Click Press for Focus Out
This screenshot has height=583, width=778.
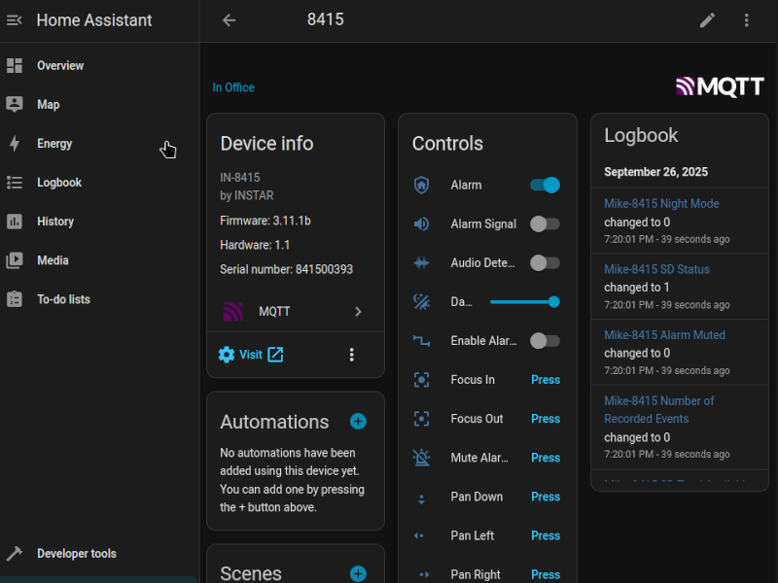click(546, 419)
